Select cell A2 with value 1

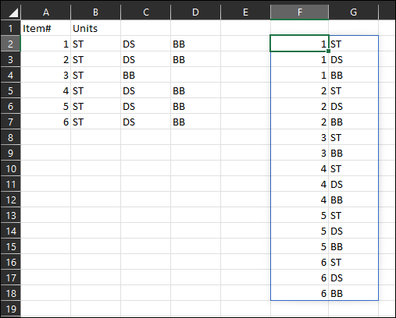45,44
